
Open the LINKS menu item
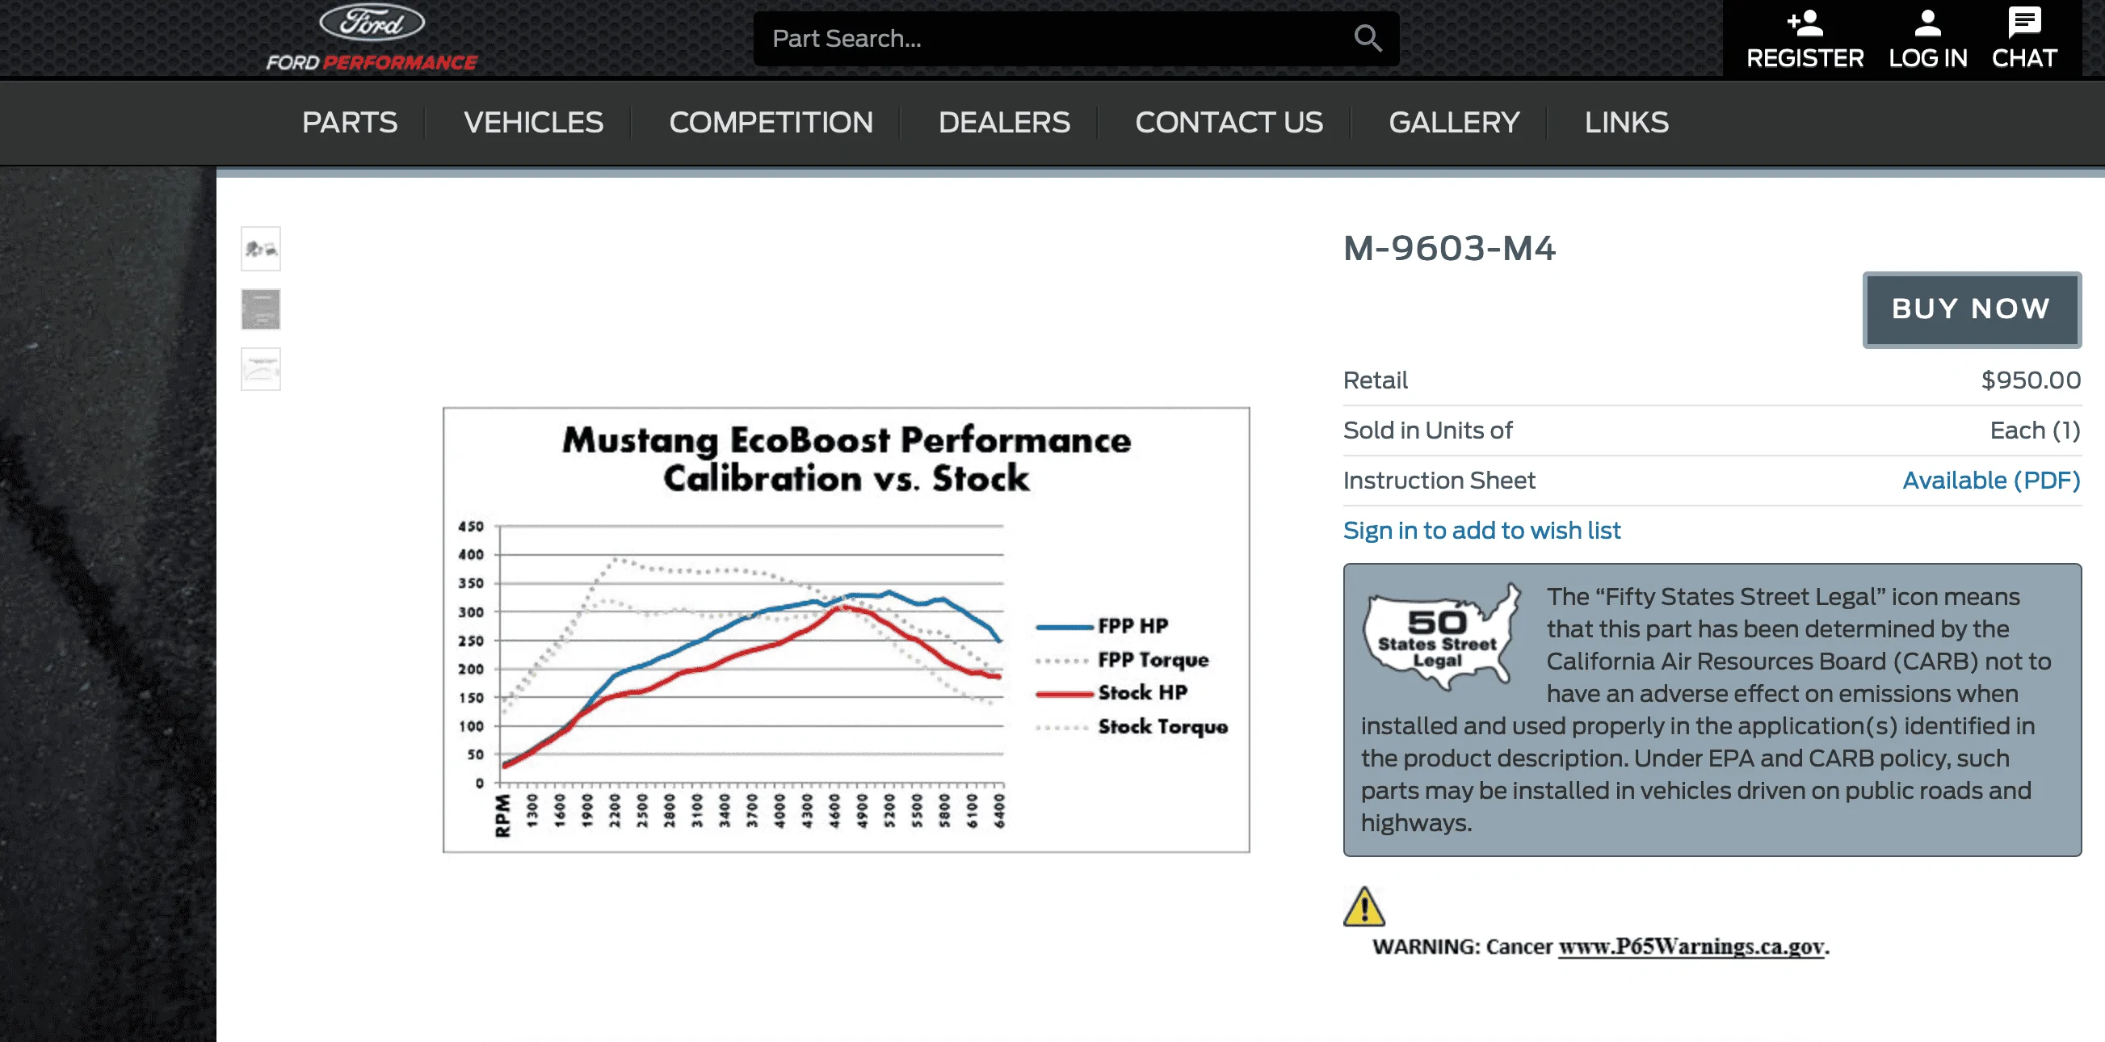[x=1626, y=123]
